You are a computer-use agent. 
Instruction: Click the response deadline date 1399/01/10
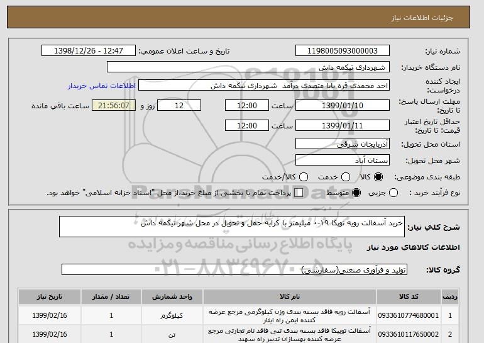pyautogui.click(x=343, y=105)
